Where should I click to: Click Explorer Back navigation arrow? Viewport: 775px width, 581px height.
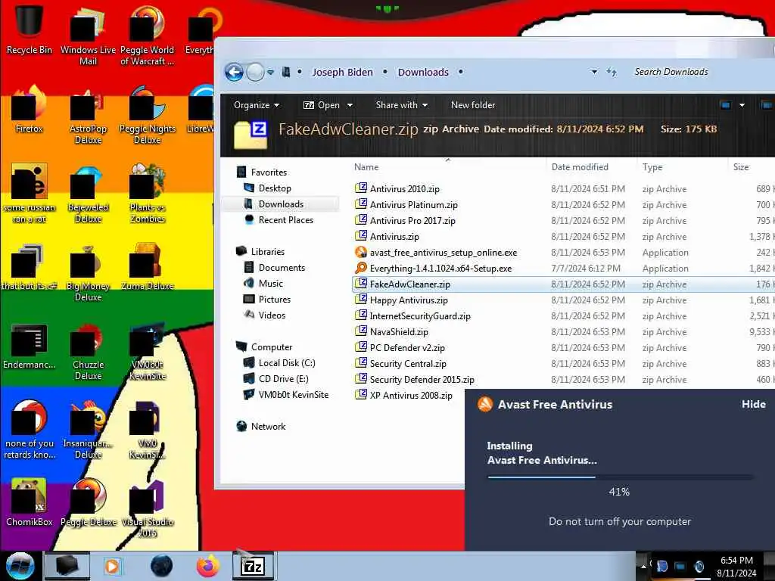click(x=235, y=72)
